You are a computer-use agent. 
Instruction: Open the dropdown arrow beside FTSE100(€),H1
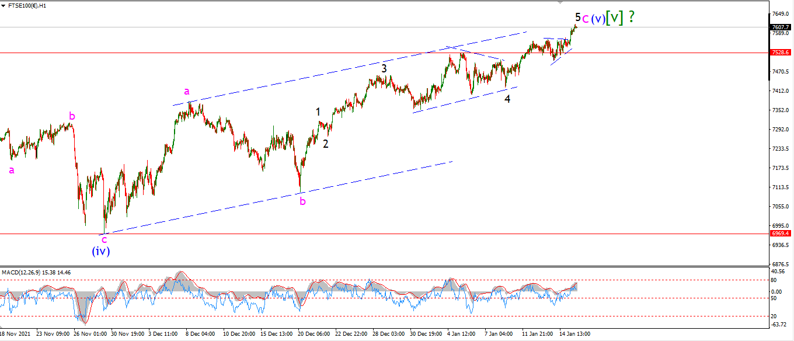pyautogui.click(x=5, y=6)
